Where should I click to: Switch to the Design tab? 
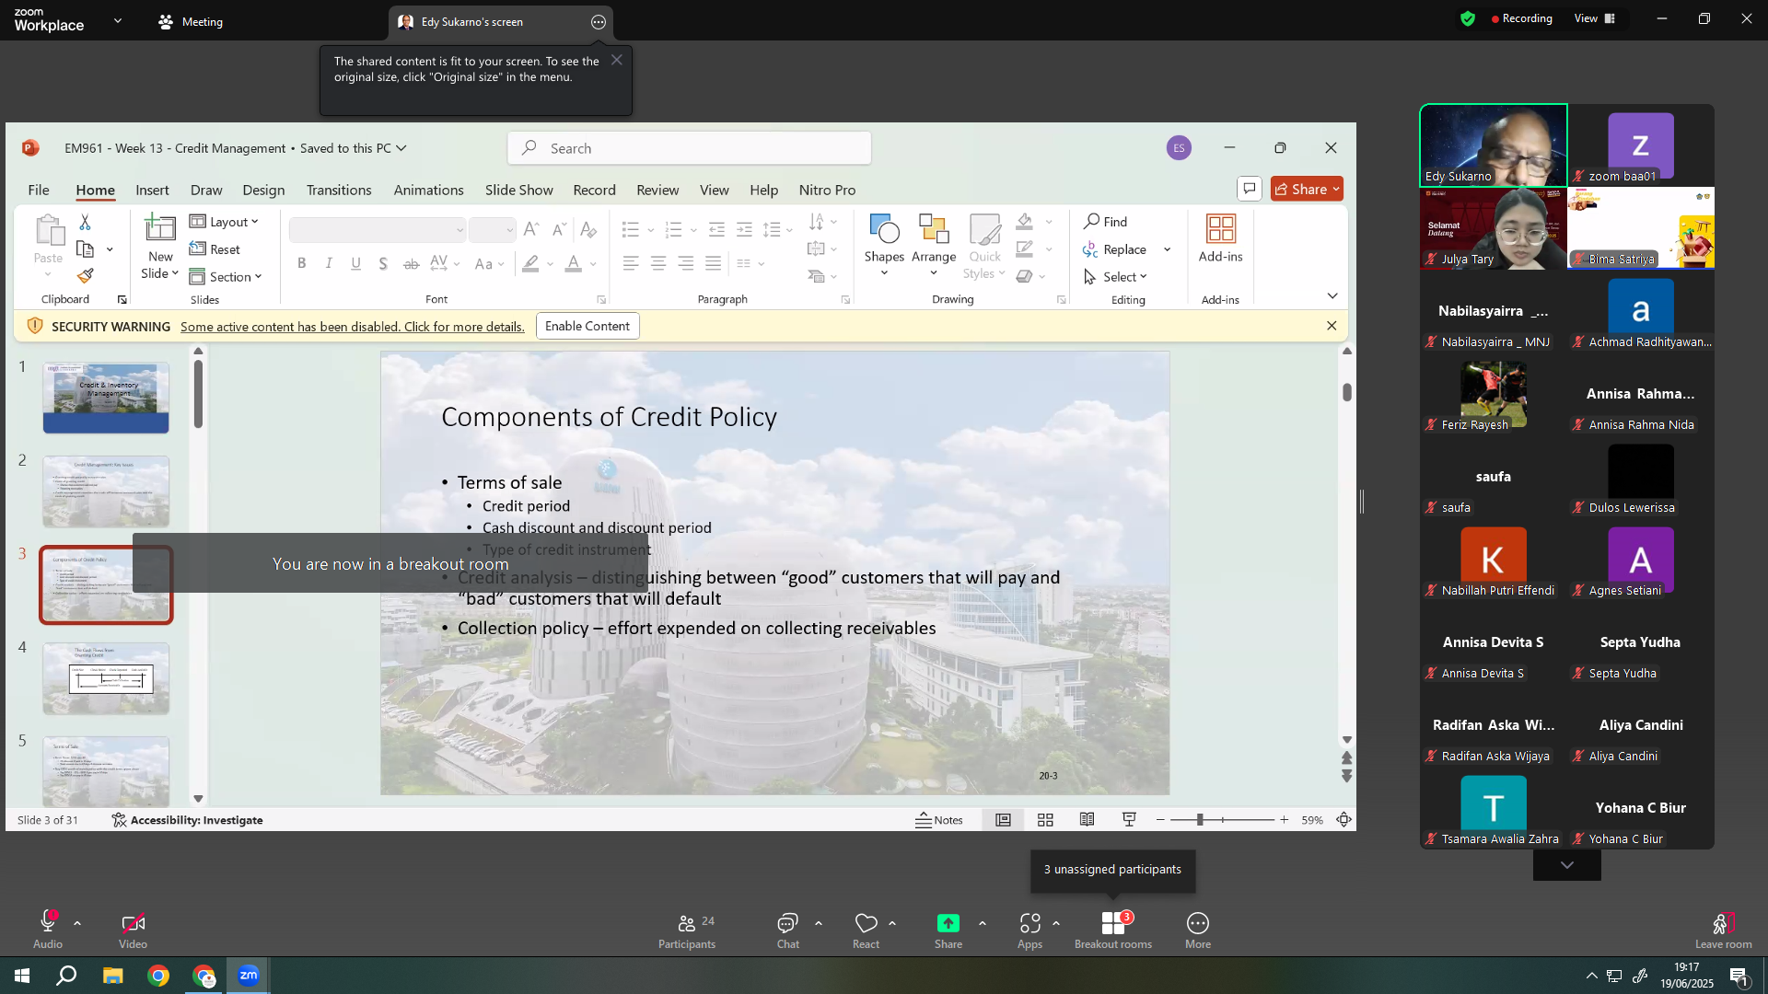pyautogui.click(x=263, y=190)
